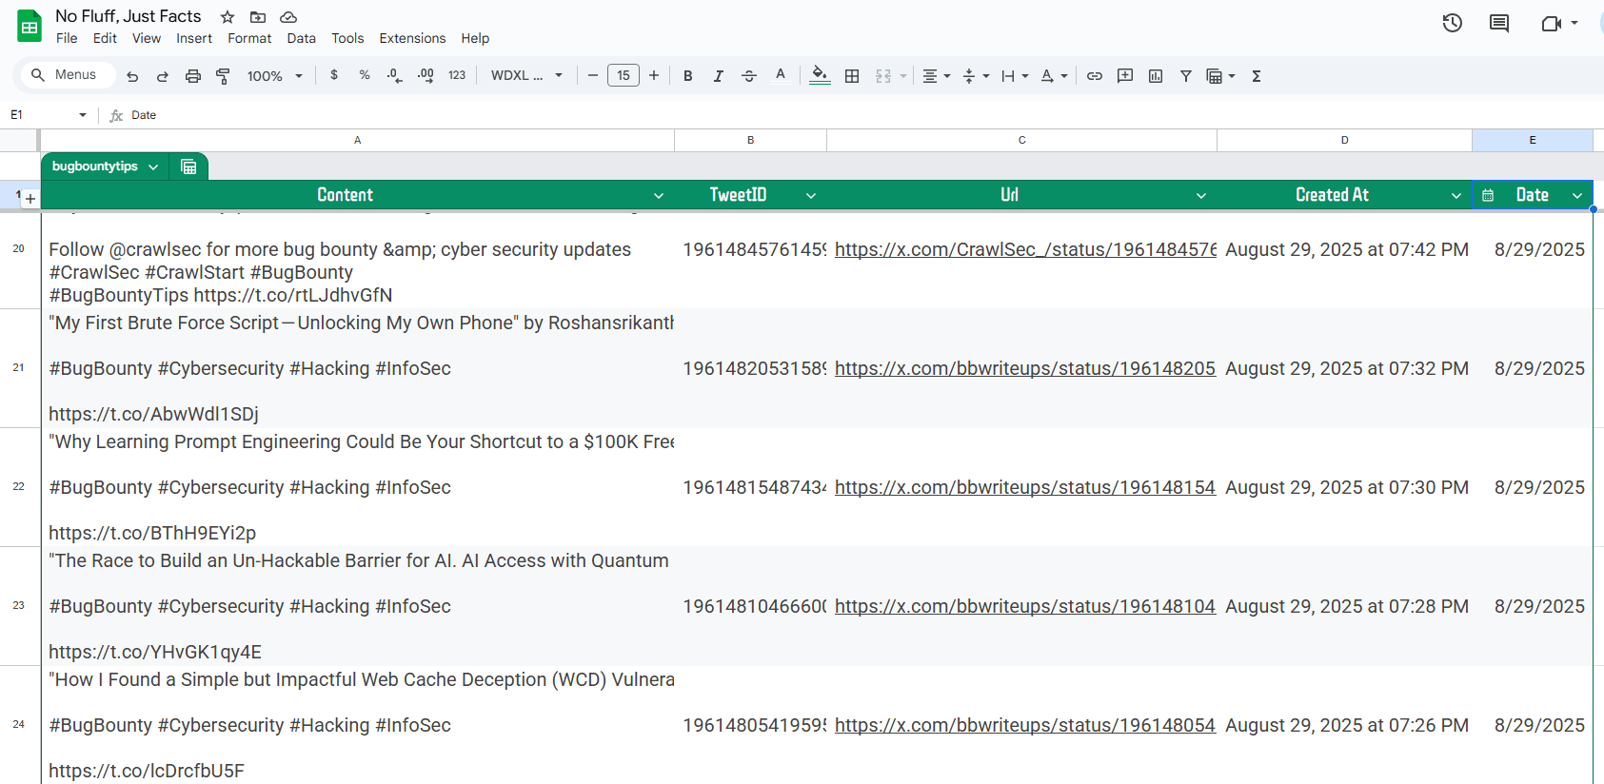Screen dimensions: 1604x784
Task: Open Content column filter dropdown
Action: click(x=659, y=195)
